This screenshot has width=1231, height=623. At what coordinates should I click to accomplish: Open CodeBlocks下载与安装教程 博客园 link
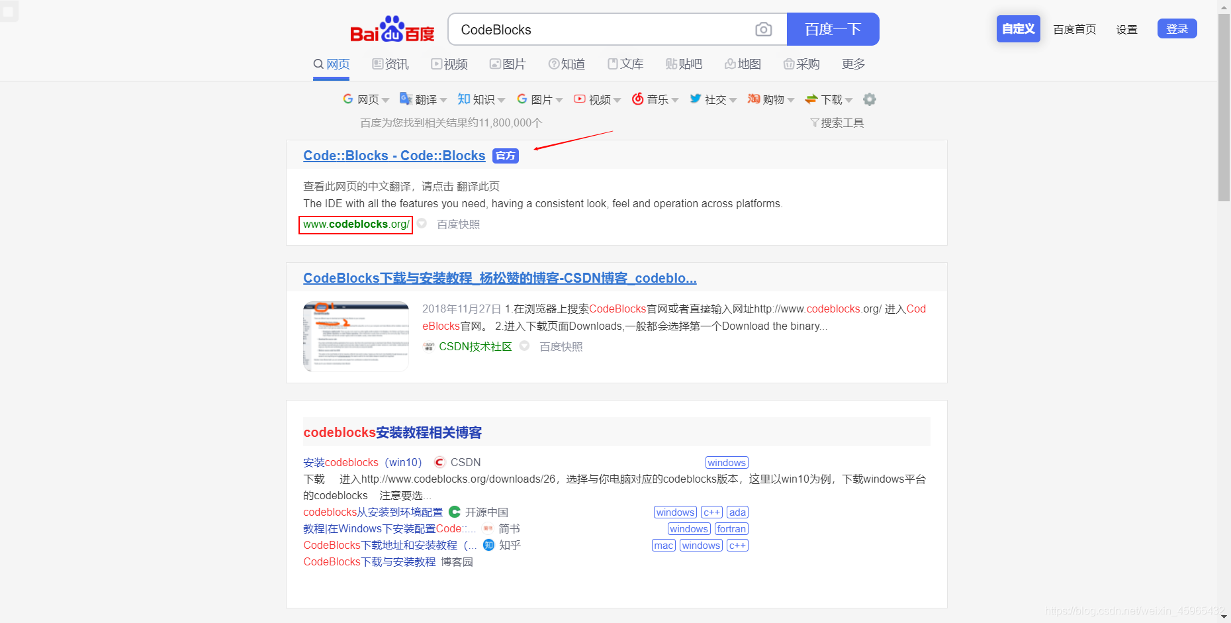369,561
